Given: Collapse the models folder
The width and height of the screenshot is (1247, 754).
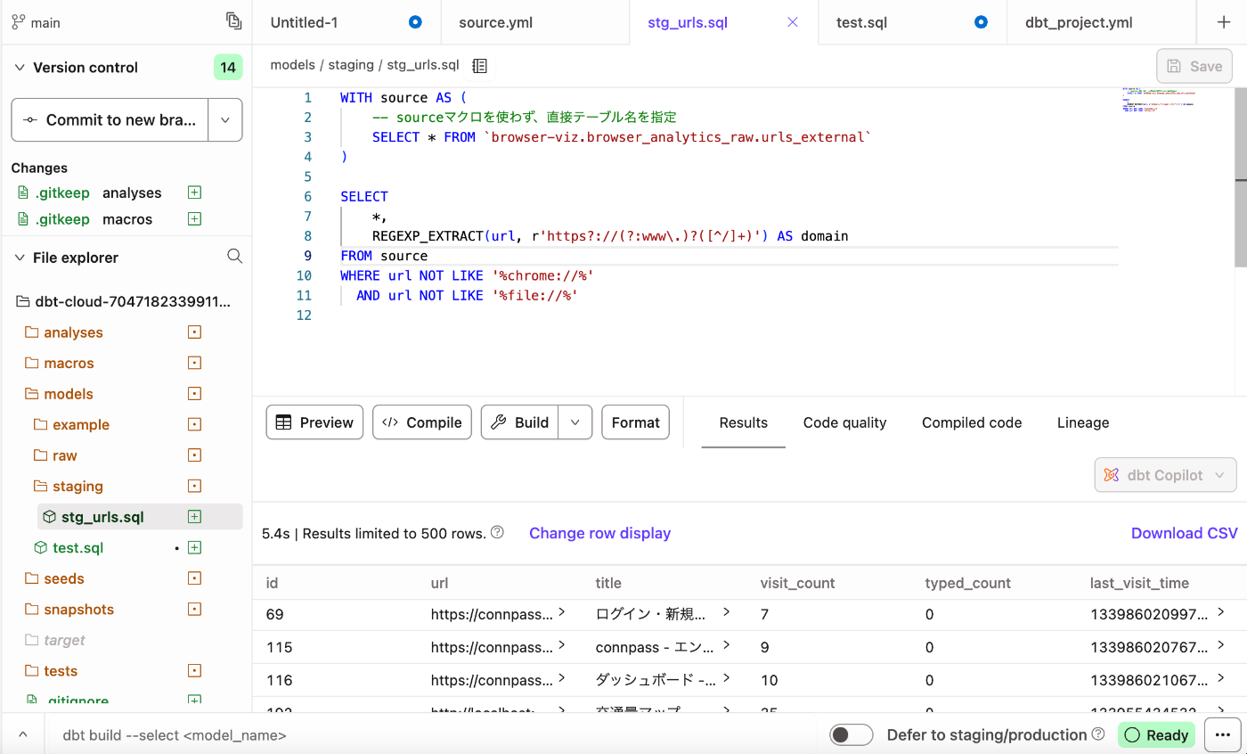Looking at the screenshot, I should click(x=59, y=394).
